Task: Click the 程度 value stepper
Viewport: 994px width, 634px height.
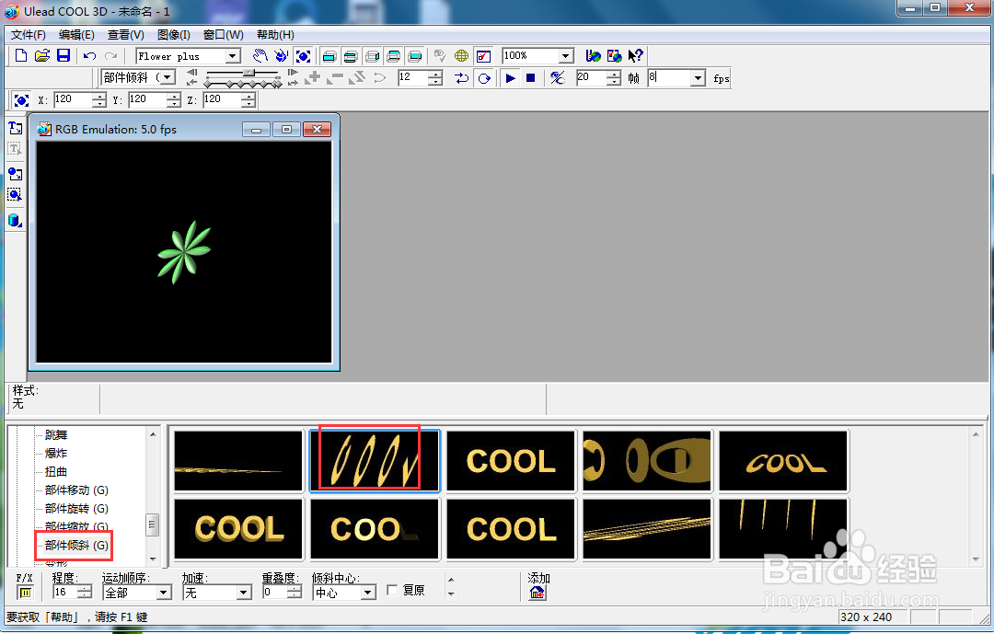Action: pyautogui.click(x=85, y=593)
